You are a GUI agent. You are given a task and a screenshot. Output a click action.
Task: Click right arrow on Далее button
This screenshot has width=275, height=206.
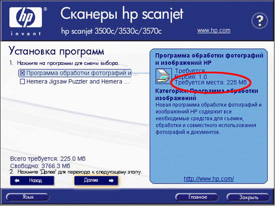111,181
